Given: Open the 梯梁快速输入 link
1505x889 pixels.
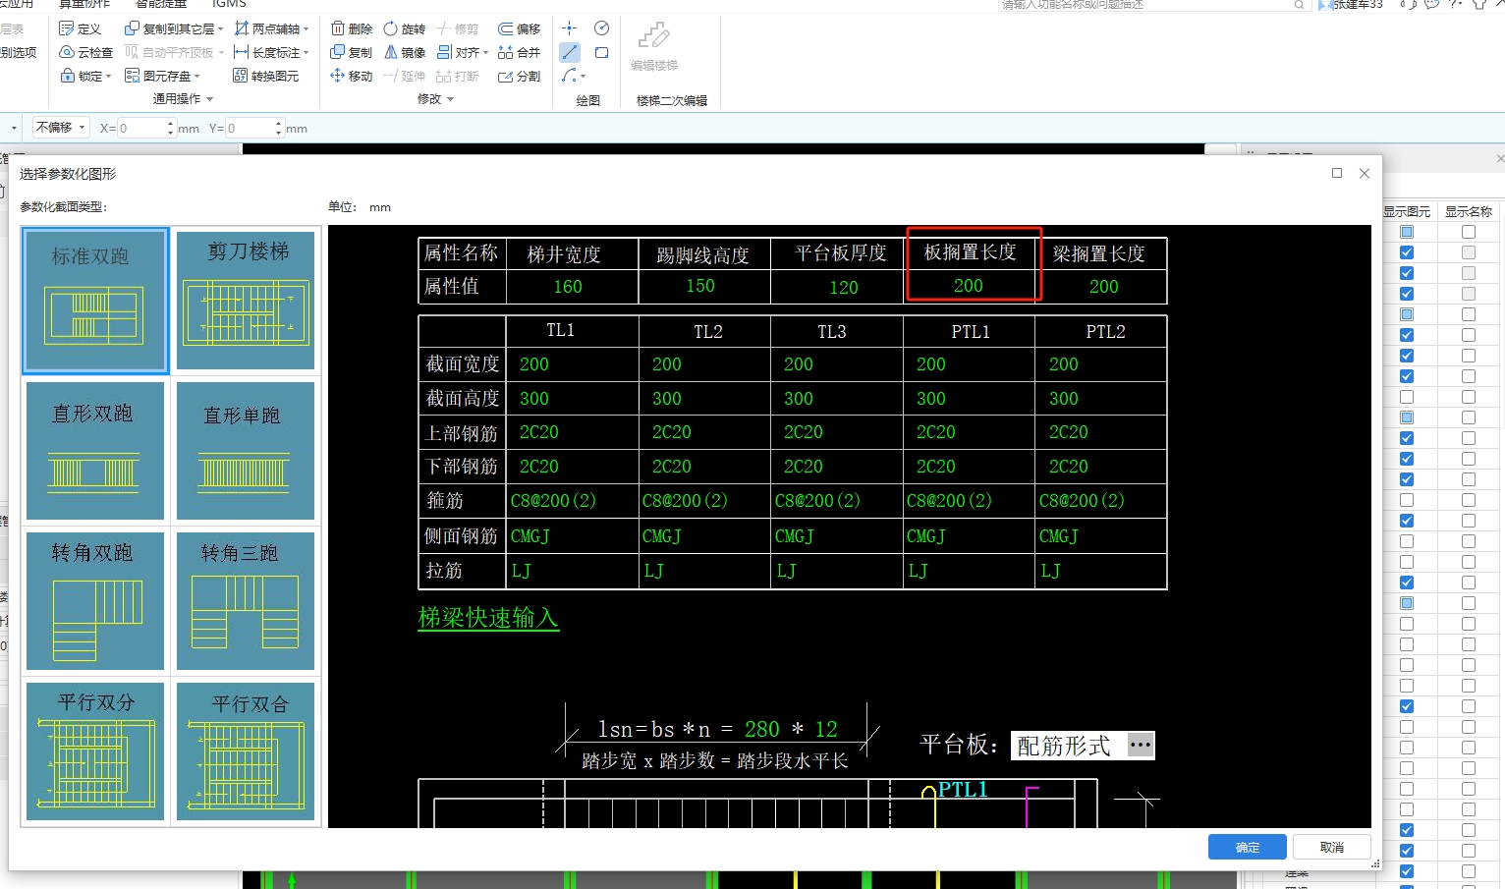Looking at the screenshot, I should 488,618.
